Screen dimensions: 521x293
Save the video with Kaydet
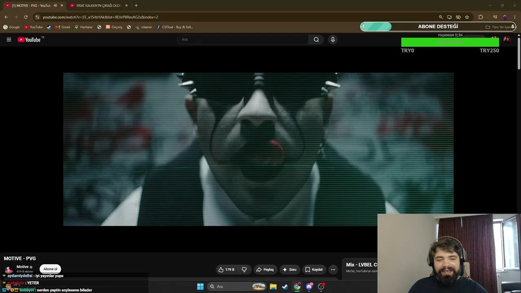(x=314, y=269)
